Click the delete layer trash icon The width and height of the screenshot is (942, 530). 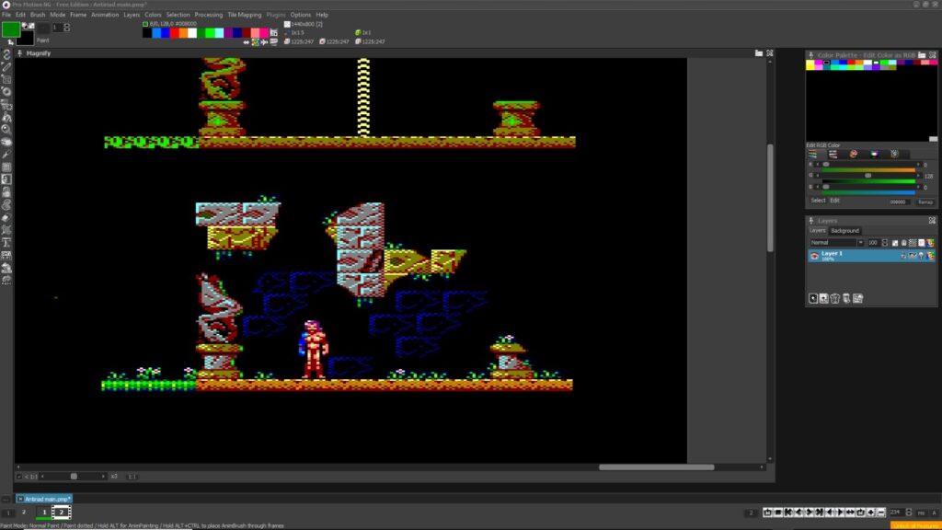pos(835,299)
